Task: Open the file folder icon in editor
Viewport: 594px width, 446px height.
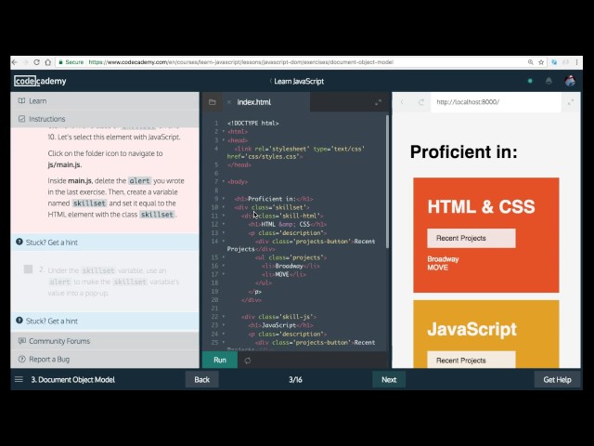Action: [213, 102]
